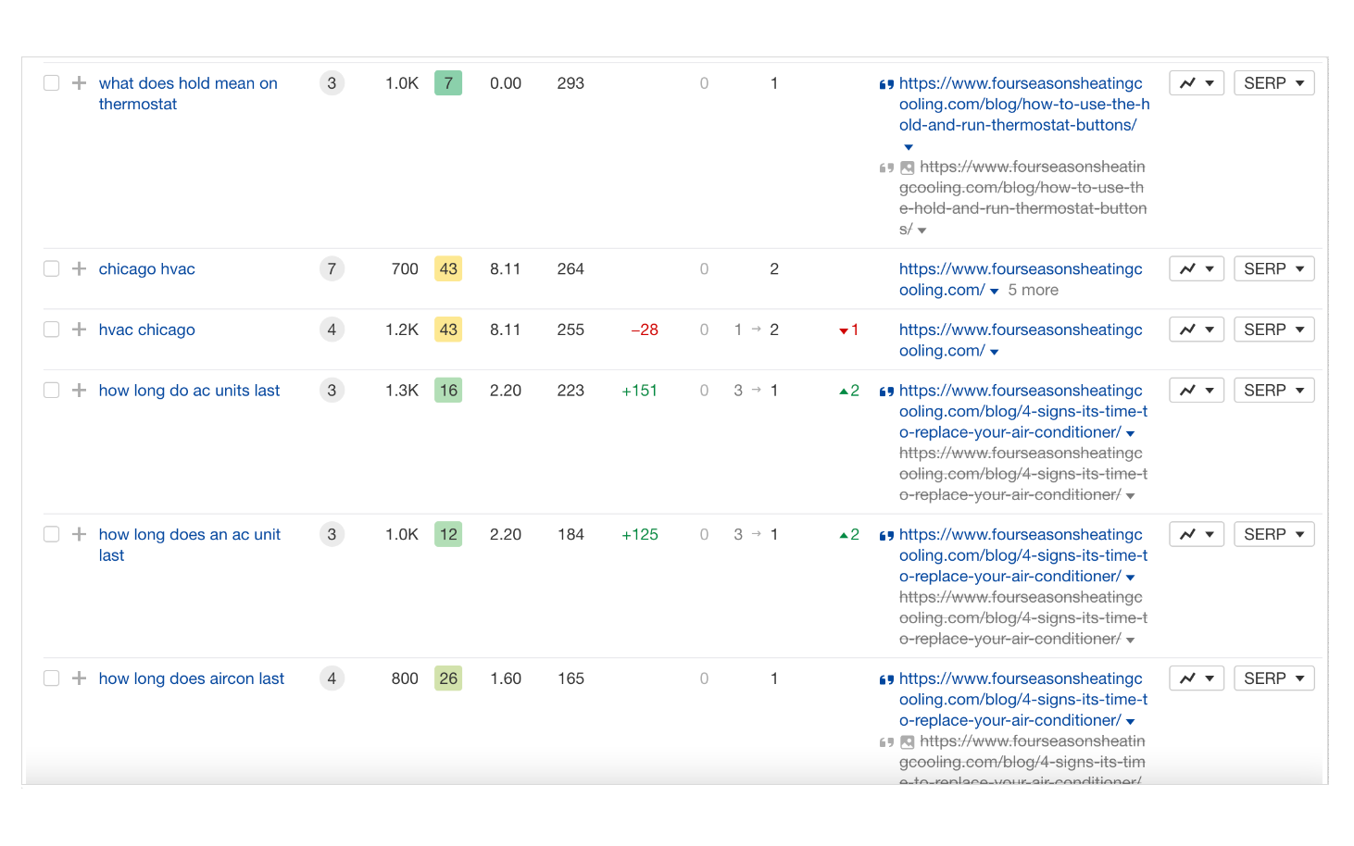The image size is (1354, 846).
Task: Open the SERP dropdown for 'how long does an ac unit last'
Action: (1274, 534)
